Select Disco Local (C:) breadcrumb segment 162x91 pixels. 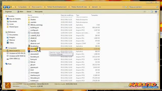click(37, 7)
